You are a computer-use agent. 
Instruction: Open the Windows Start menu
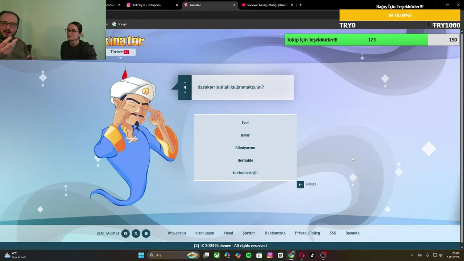141,255
